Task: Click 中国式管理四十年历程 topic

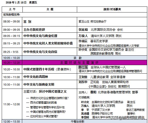Action: click(x=39, y=69)
